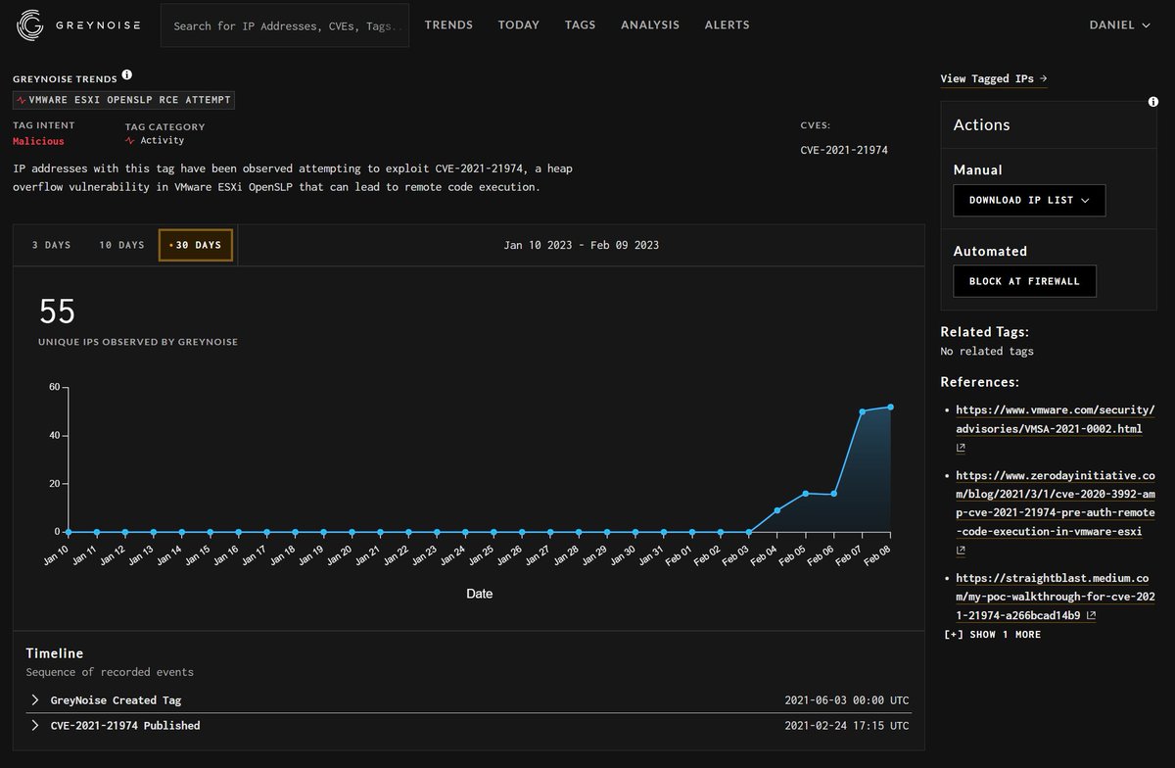This screenshot has width=1175, height=768.
Task: Click the arrow beside View Tagged IPs
Action: 1043,78
